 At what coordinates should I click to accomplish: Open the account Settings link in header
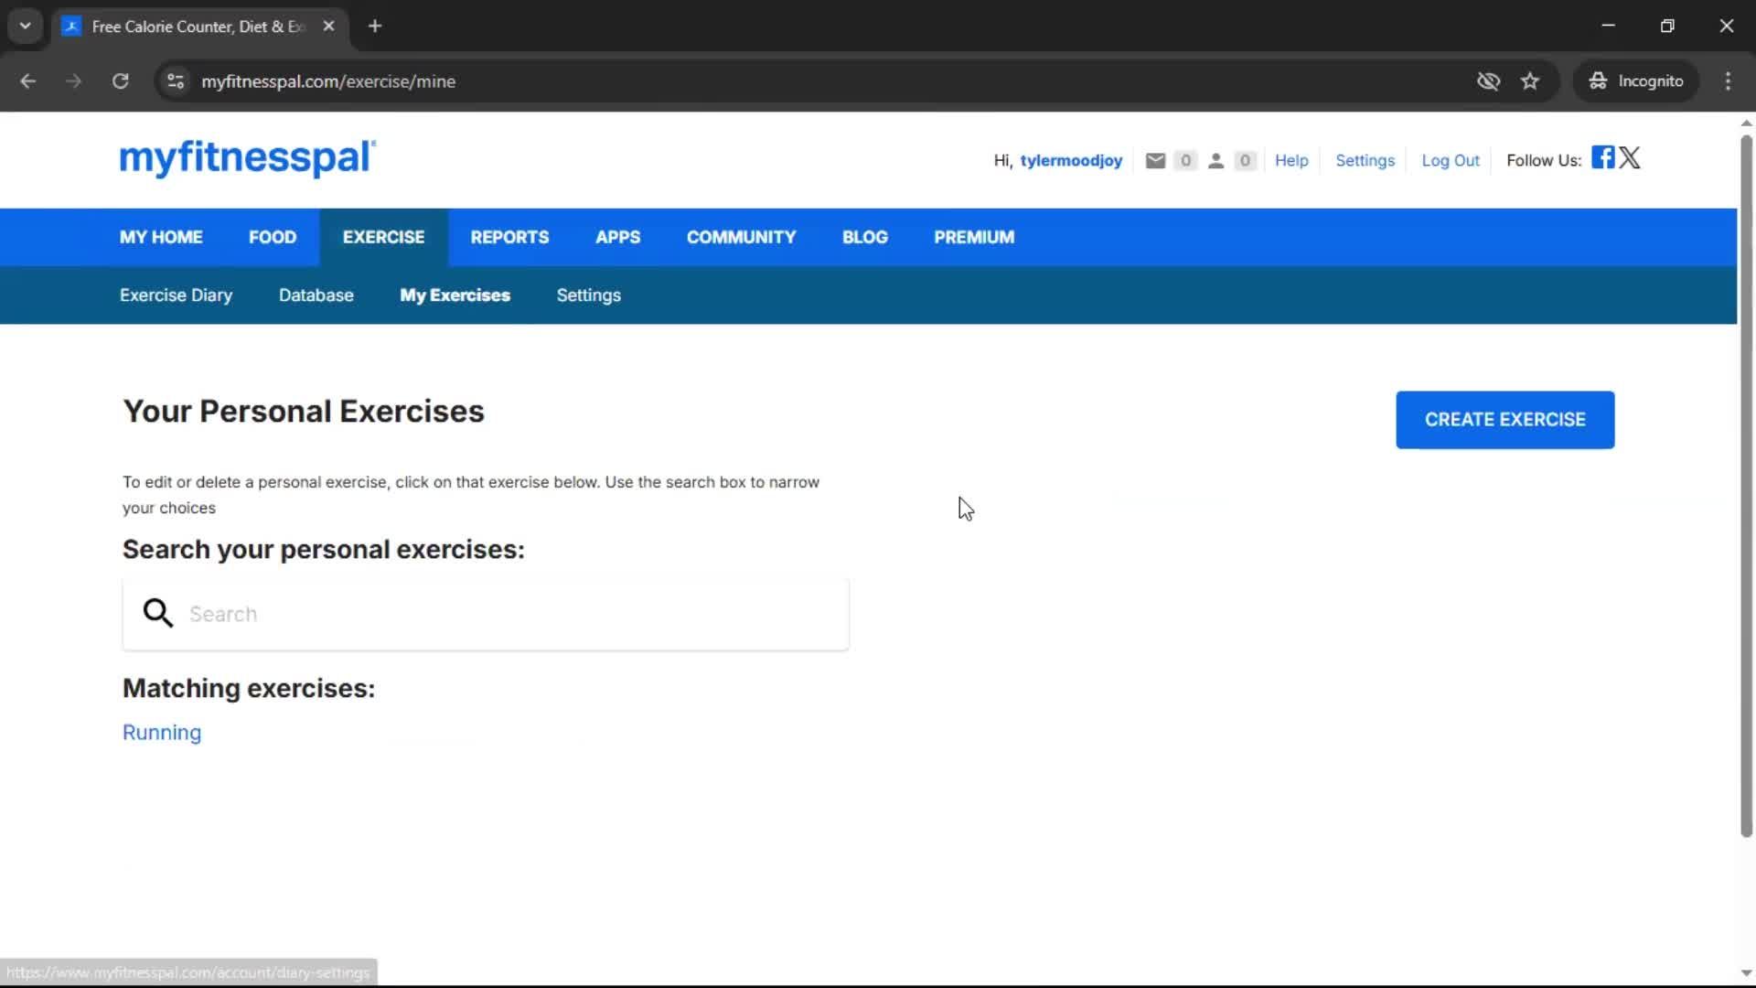click(1365, 161)
